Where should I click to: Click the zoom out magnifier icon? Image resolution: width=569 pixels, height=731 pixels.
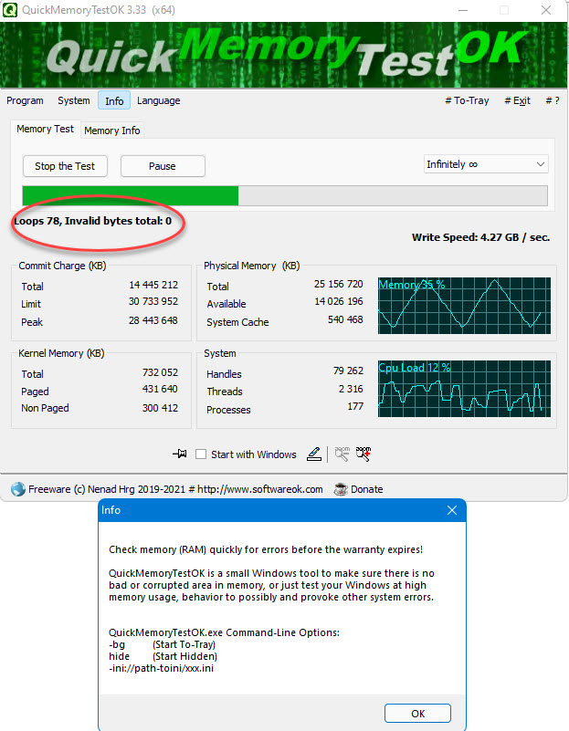point(342,454)
